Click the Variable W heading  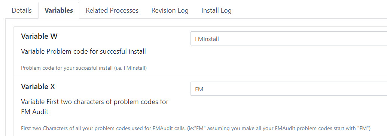[39, 37]
